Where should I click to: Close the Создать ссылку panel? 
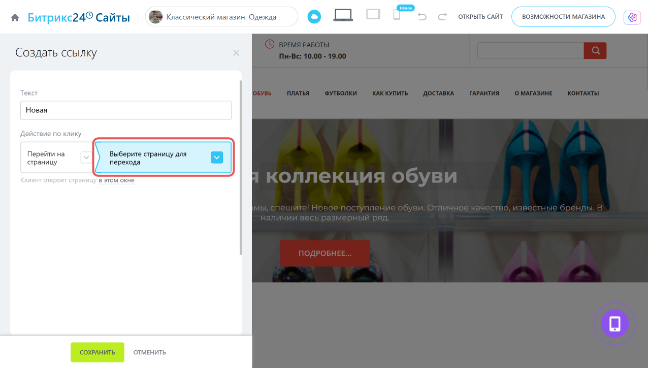[236, 53]
